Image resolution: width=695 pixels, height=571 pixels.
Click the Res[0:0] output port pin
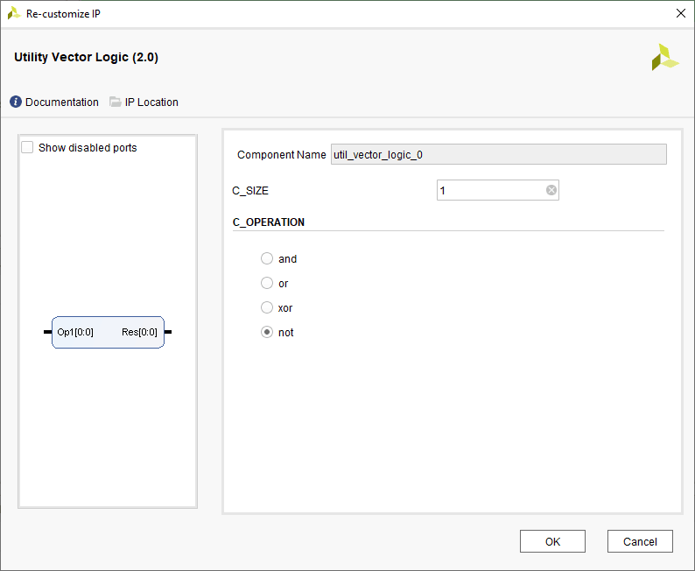pyautogui.click(x=168, y=332)
